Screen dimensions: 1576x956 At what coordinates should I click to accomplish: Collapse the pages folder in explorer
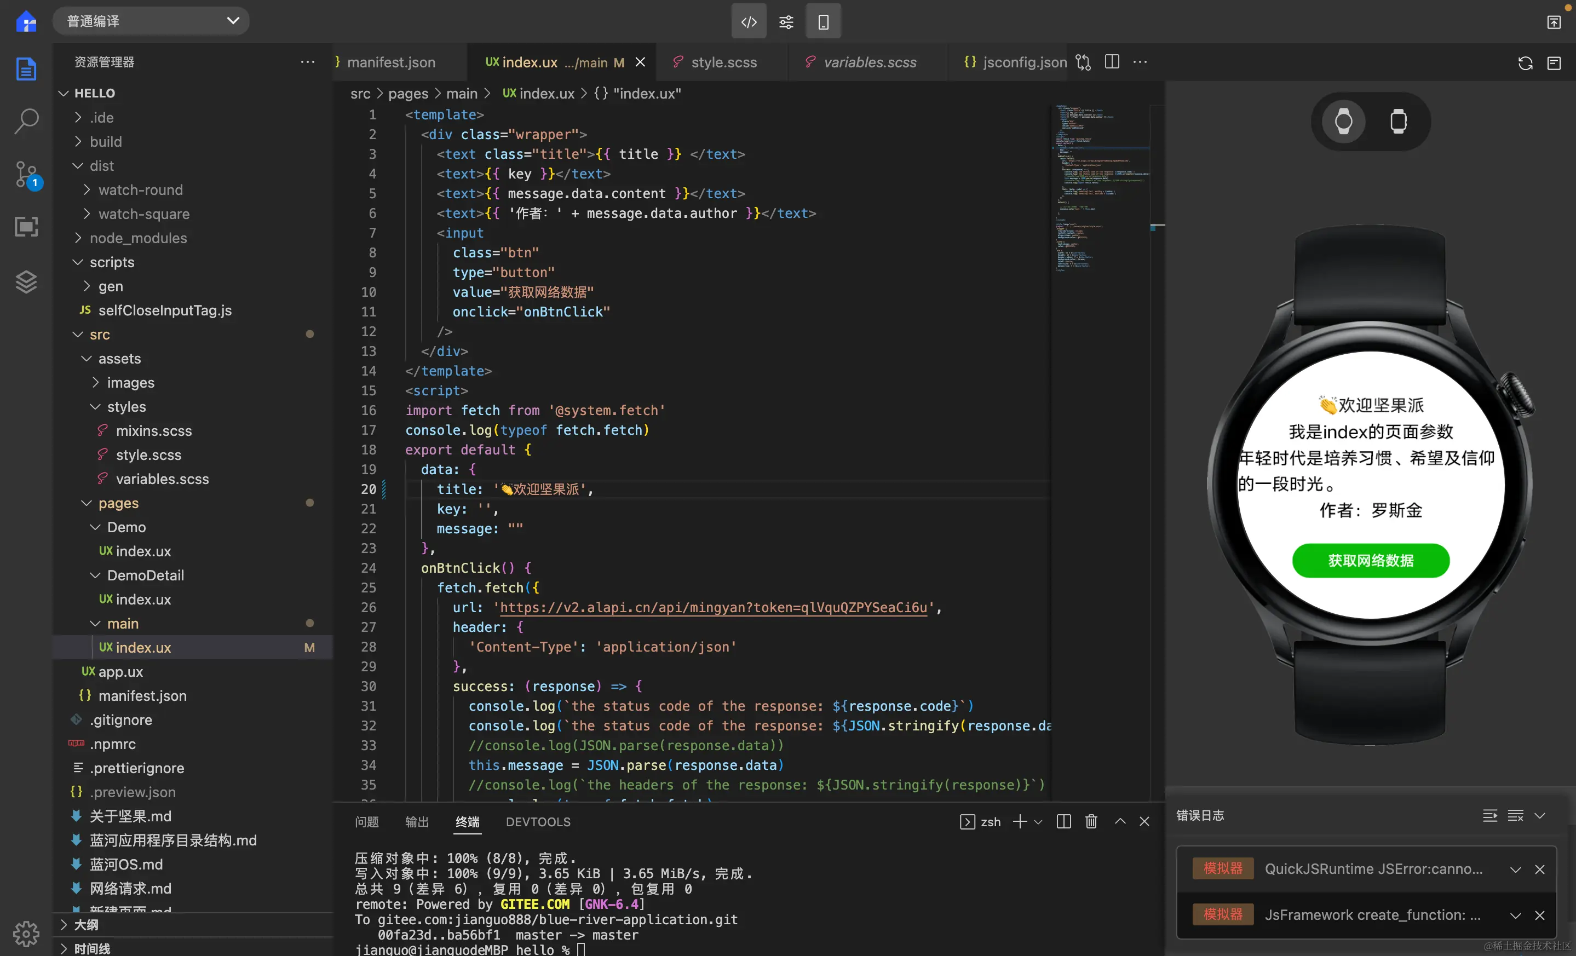118,503
